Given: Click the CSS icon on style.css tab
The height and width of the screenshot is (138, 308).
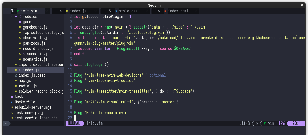Looking at the screenshot, I should [x=116, y=11].
